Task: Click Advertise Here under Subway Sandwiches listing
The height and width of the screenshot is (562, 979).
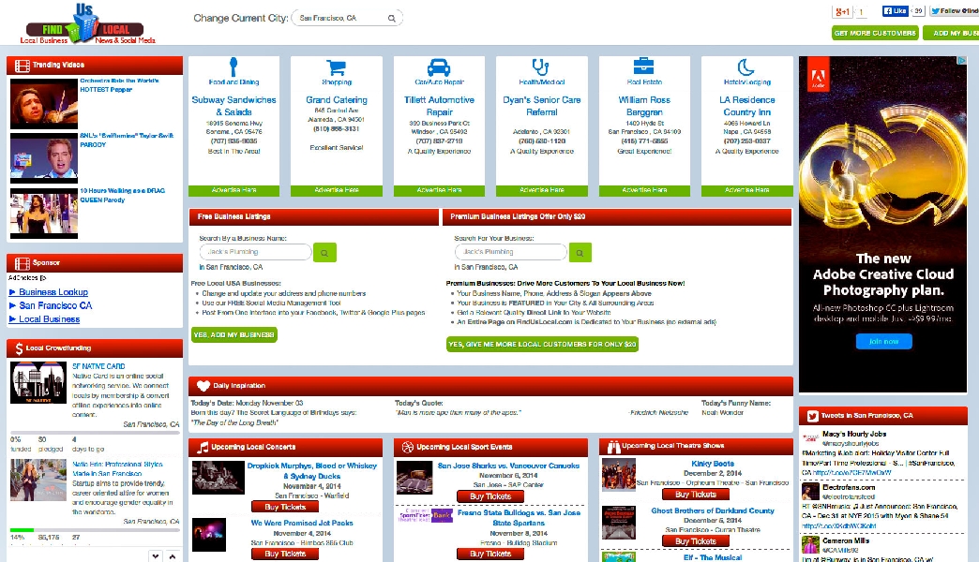Action: point(233,190)
